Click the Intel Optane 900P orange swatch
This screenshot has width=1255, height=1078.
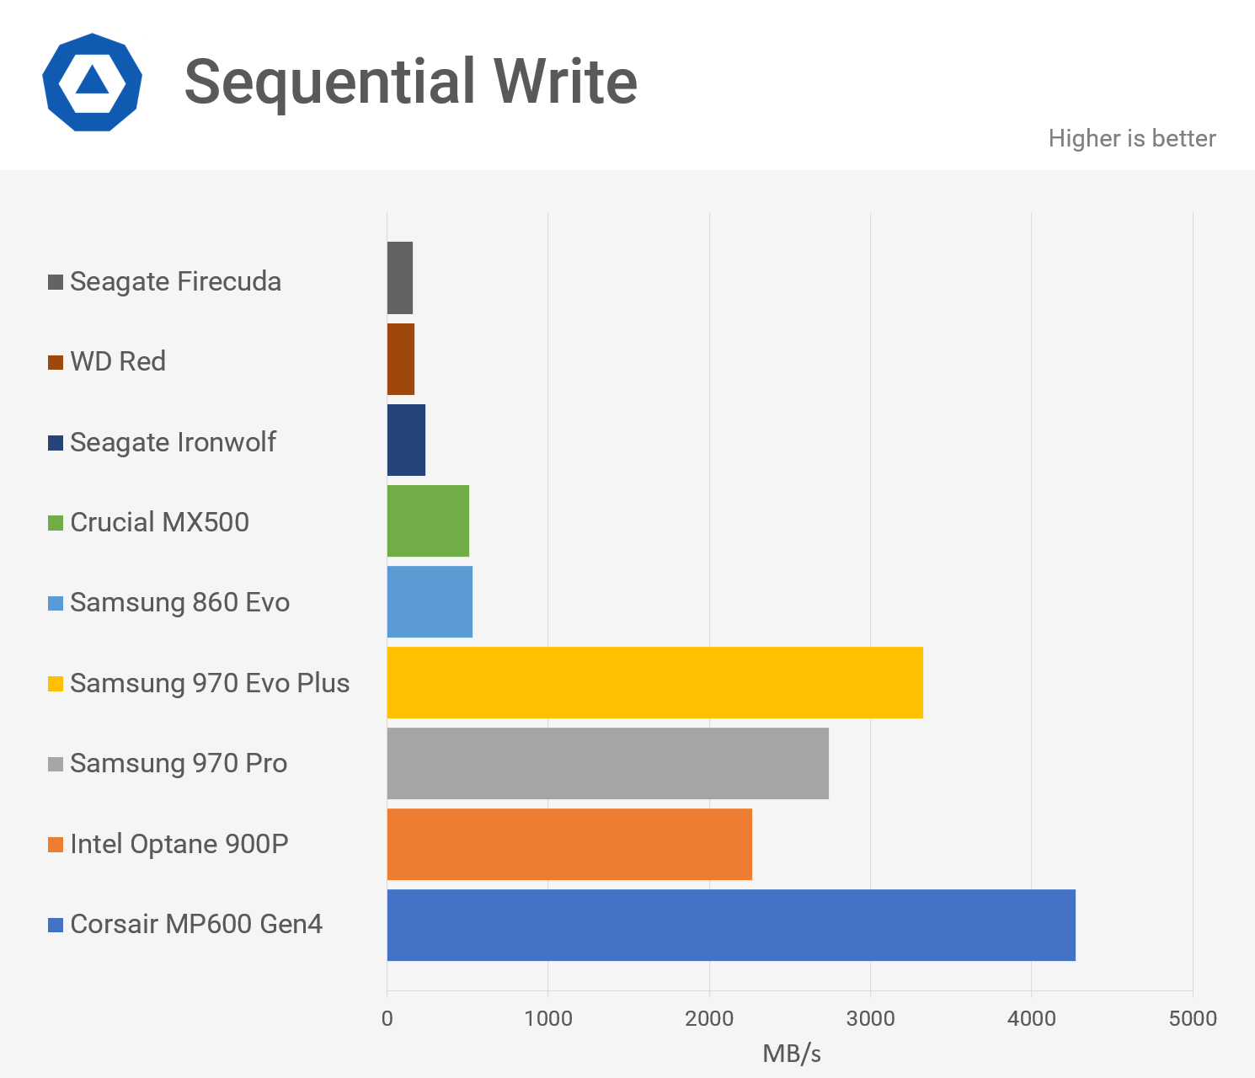click(56, 845)
